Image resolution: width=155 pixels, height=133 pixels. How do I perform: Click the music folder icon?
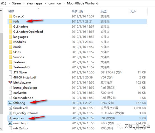10,47
